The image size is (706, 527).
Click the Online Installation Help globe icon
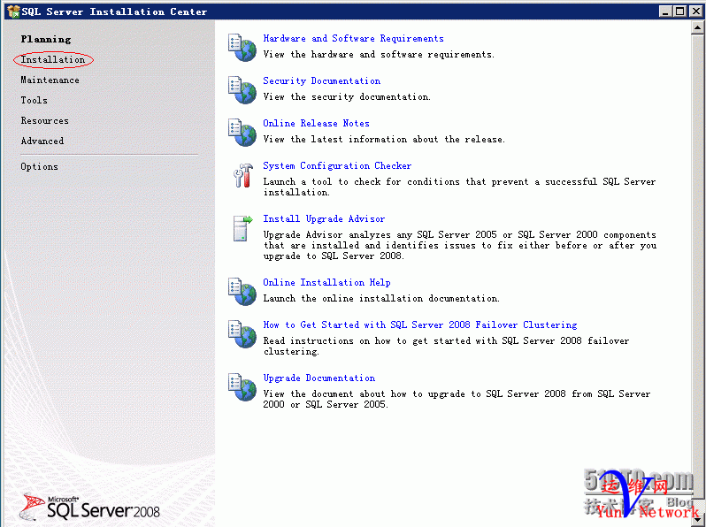242,291
